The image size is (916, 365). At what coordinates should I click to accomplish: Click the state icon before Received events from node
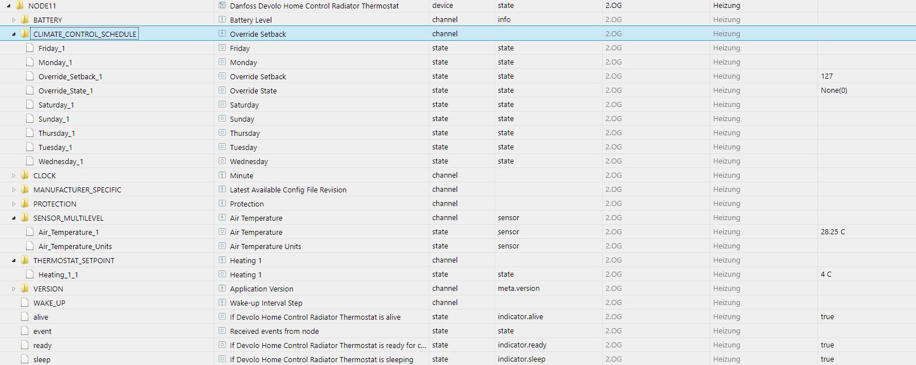click(222, 331)
